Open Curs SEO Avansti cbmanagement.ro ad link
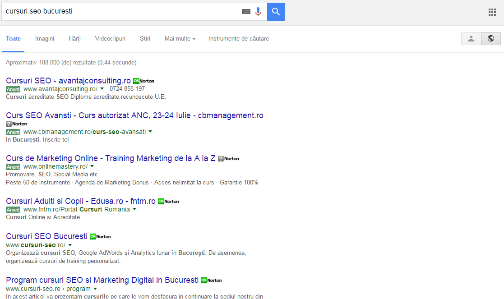 coord(134,115)
